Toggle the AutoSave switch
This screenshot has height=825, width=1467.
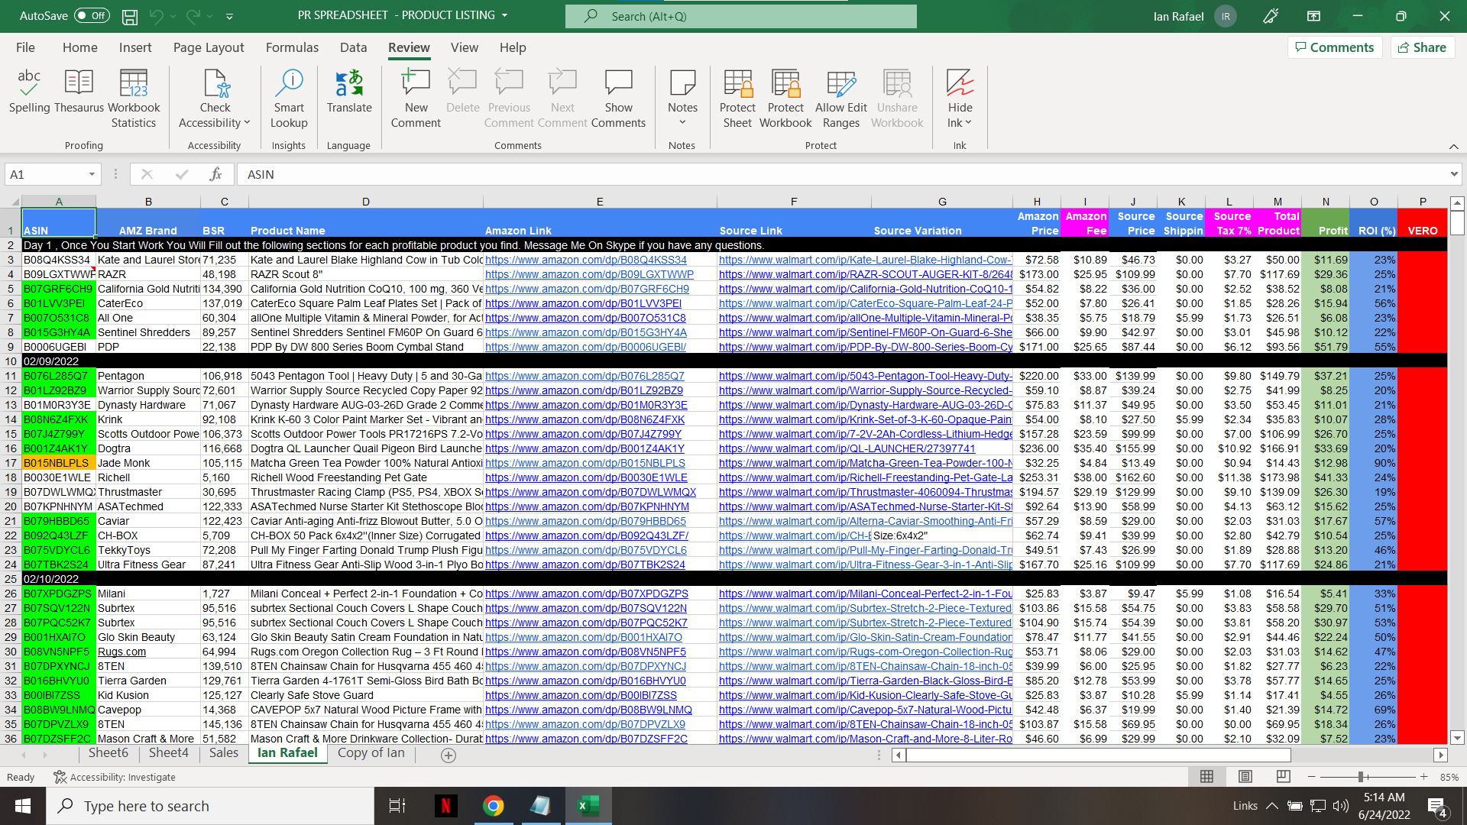pos(92,15)
